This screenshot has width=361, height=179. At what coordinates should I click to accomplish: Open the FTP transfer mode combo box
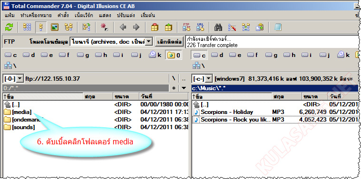pyautogui.click(x=111, y=42)
